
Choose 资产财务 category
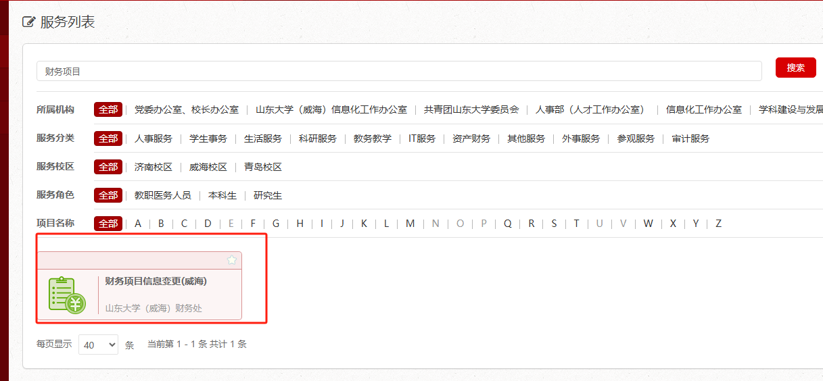coord(471,138)
